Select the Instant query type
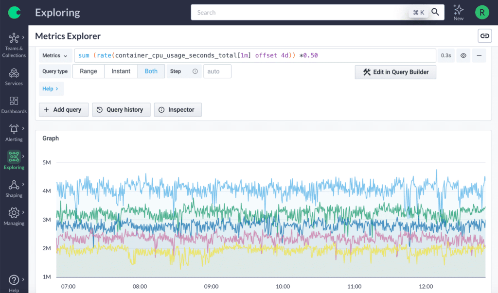 pos(121,71)
